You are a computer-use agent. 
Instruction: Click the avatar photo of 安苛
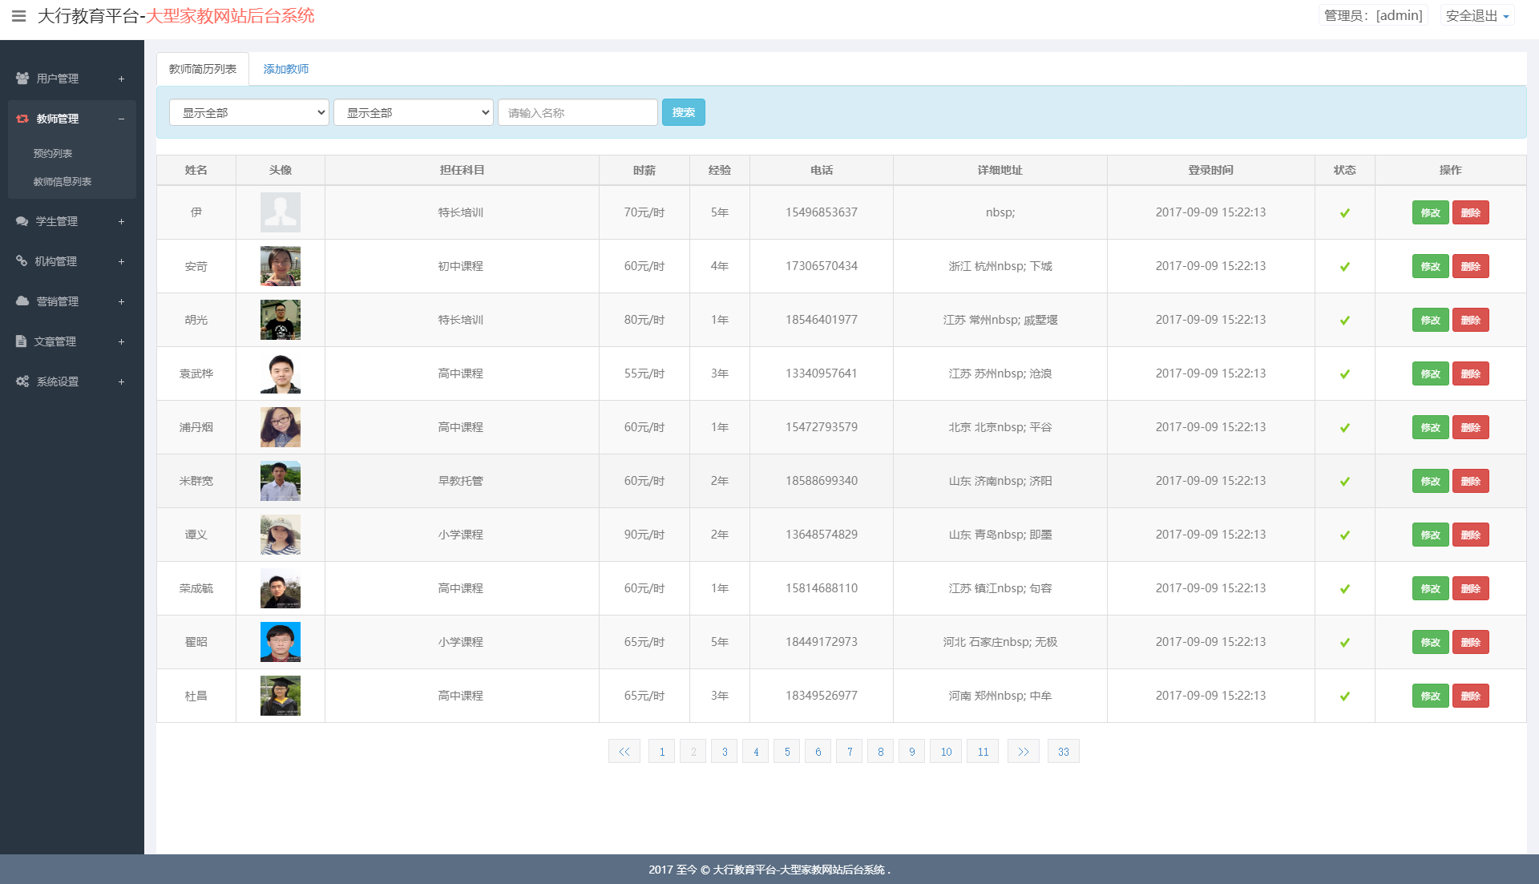(281, 266)
